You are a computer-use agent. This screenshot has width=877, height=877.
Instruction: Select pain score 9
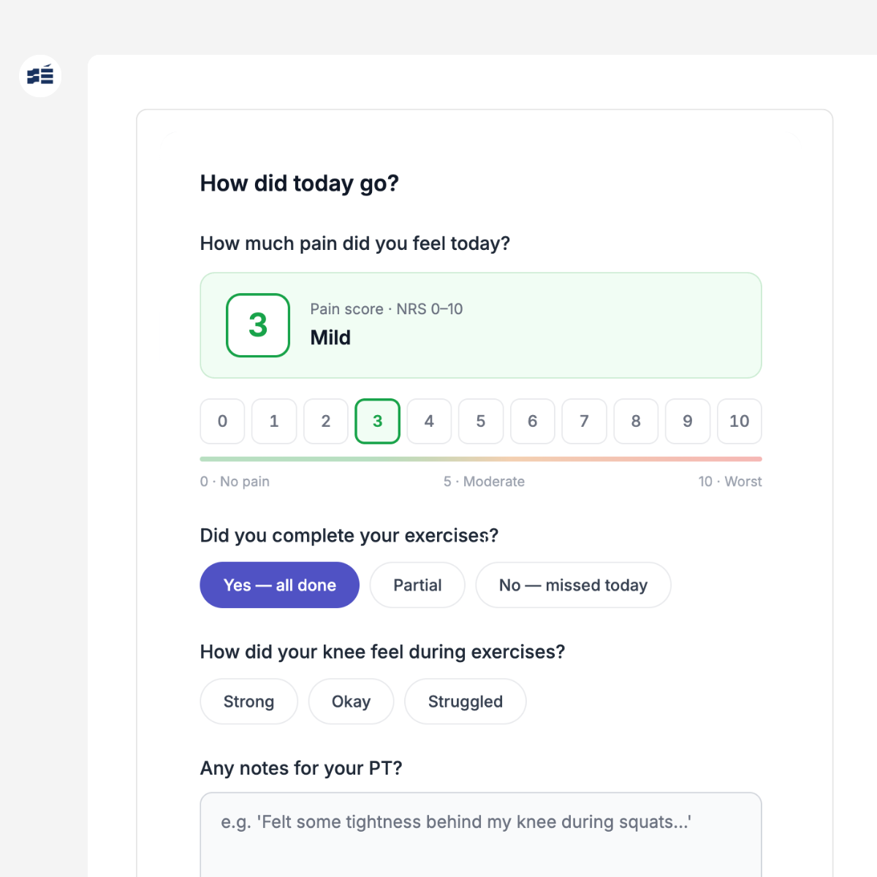(x=688, y=421)
